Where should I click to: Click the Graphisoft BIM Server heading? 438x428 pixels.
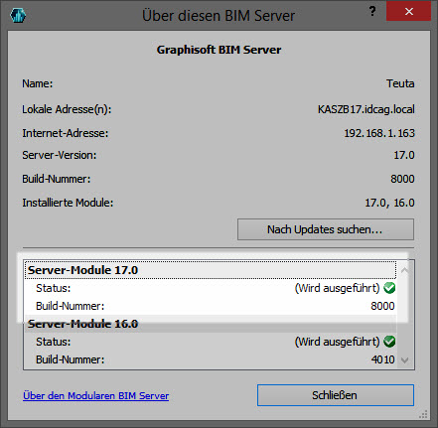pos(219,50)
